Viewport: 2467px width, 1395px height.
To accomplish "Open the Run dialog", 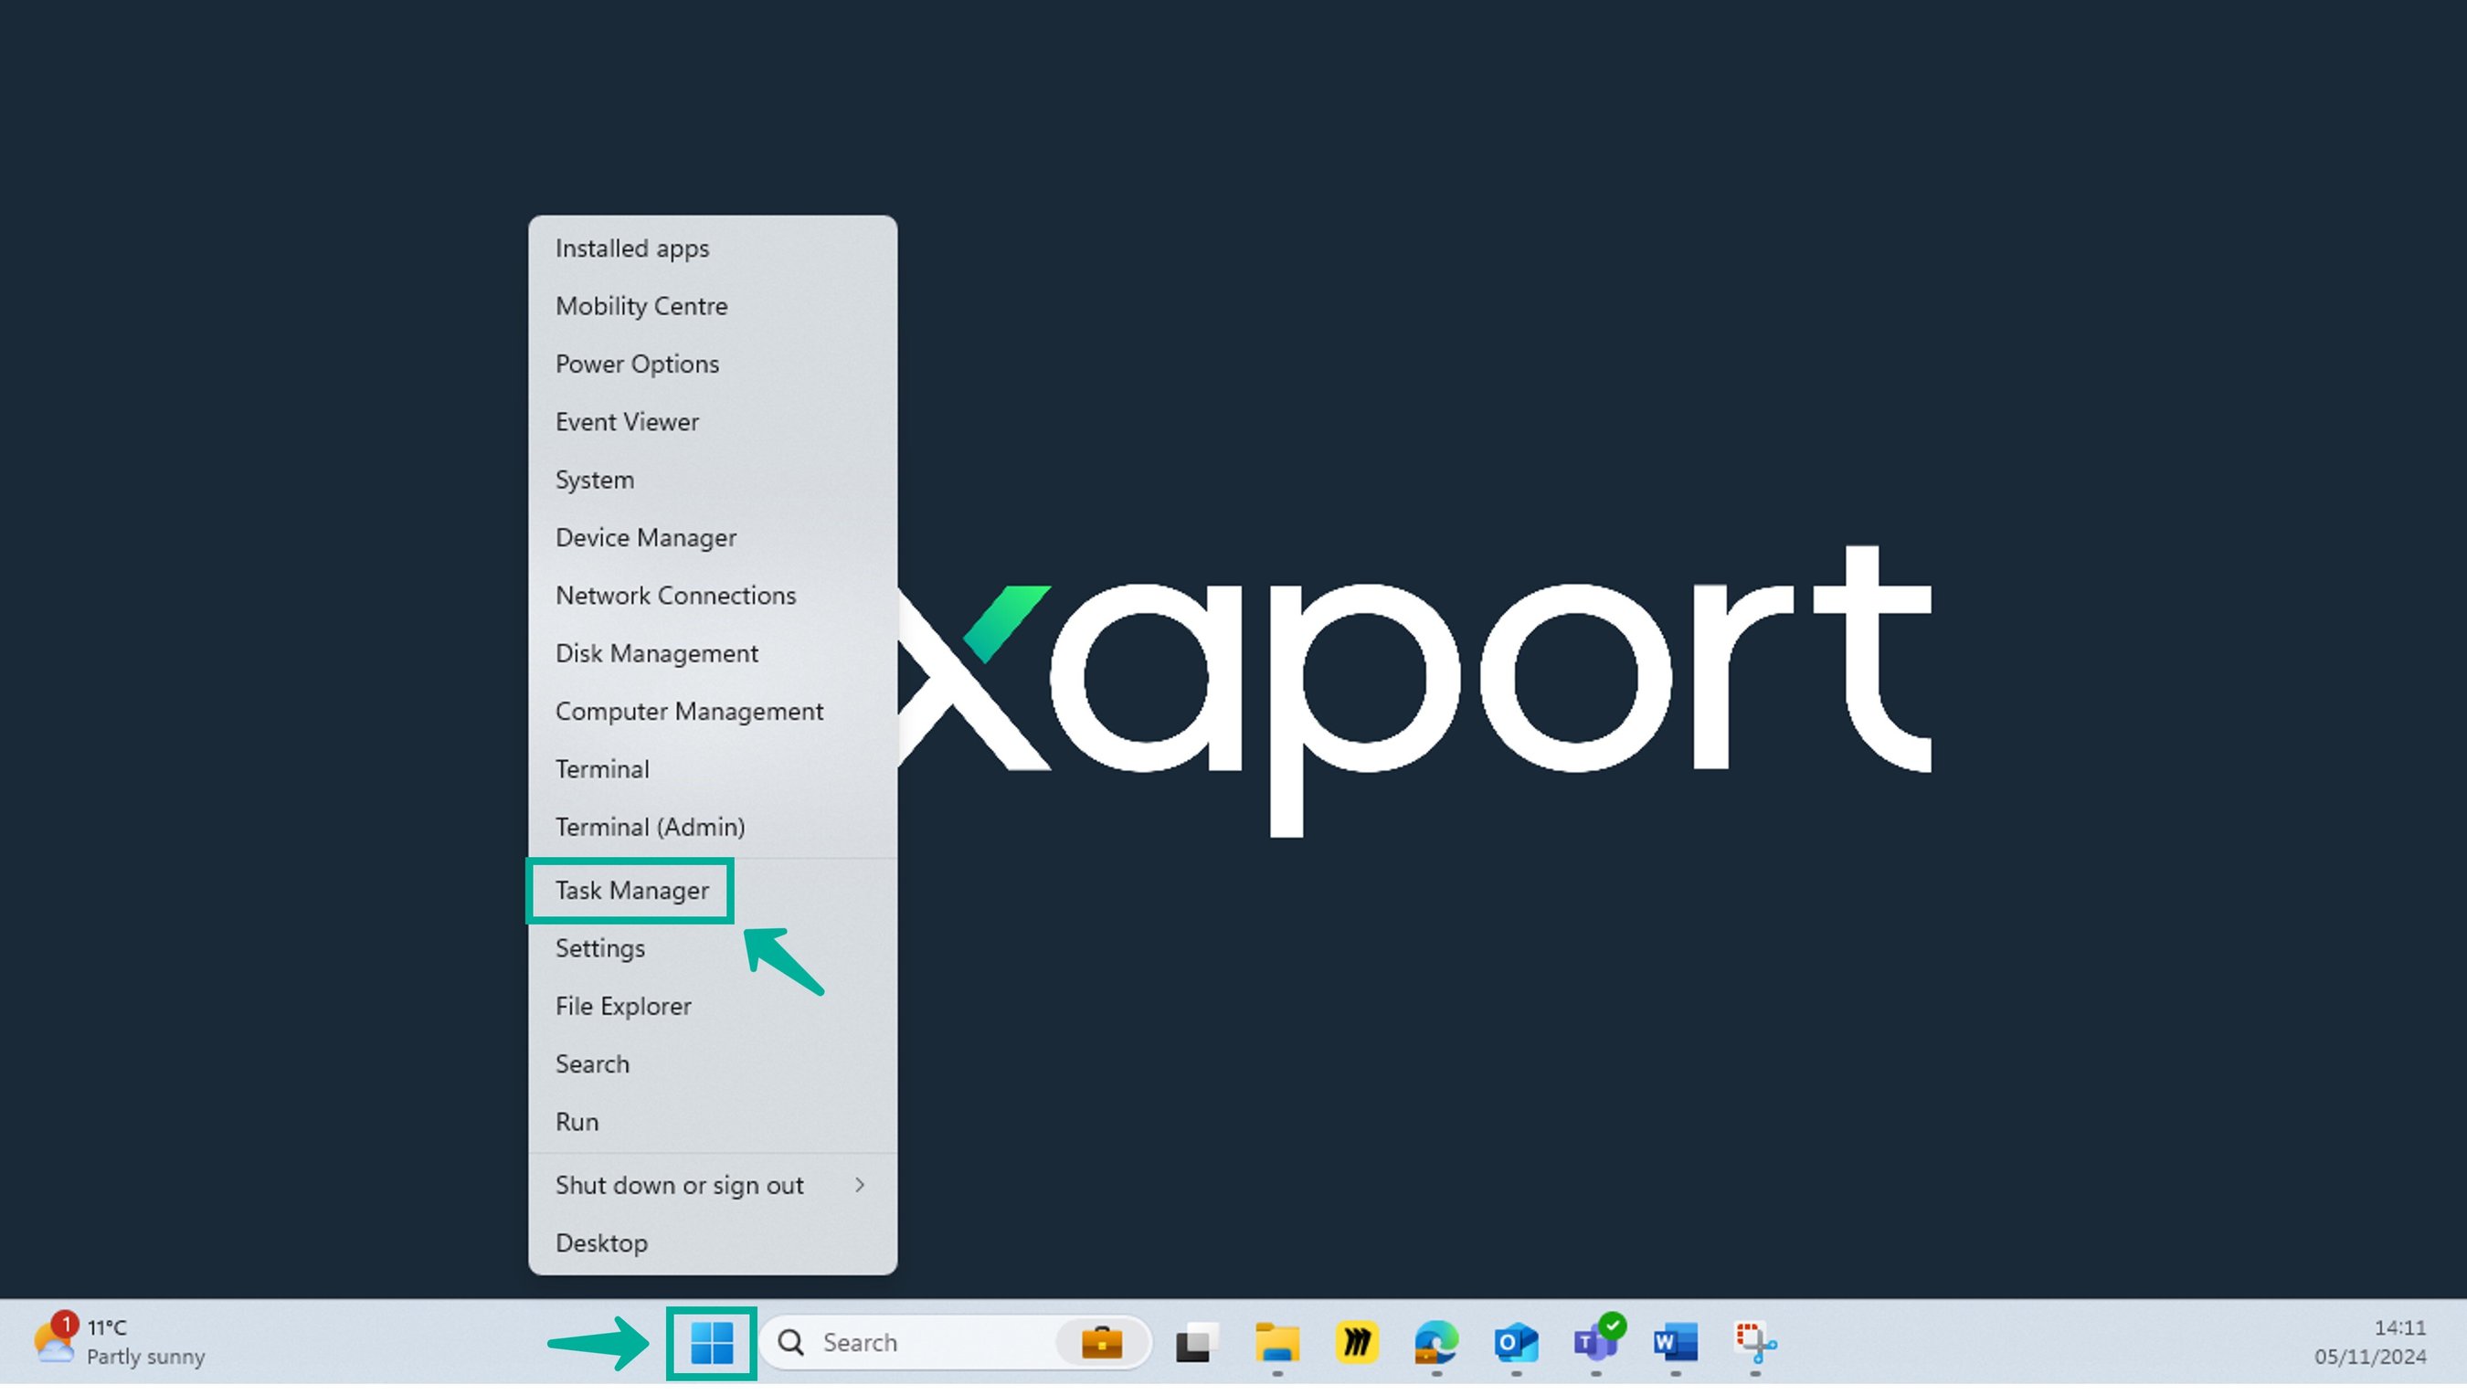I will pos(576,1121).
